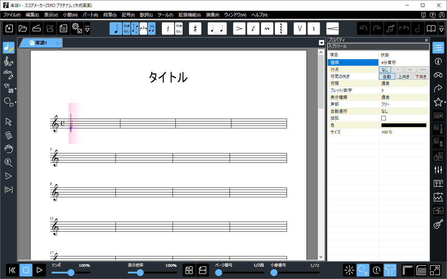Image resolution: width=447 pixels, height=279 pixels.
Task: Open the score settings sheet icon
Action: coord(64,29)
